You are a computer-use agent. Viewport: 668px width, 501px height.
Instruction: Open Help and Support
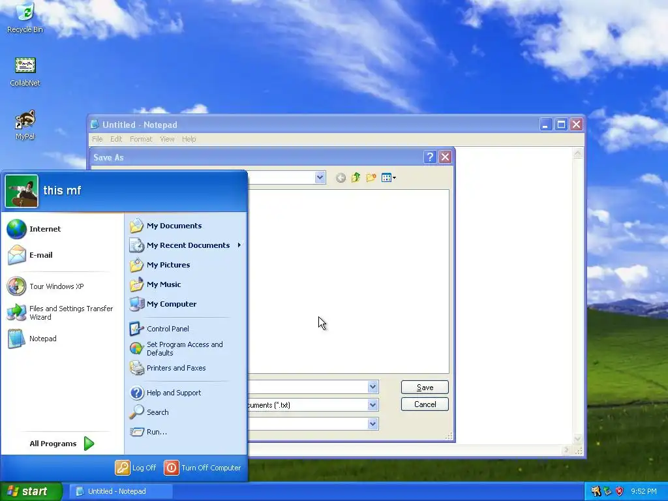(186, 393)
